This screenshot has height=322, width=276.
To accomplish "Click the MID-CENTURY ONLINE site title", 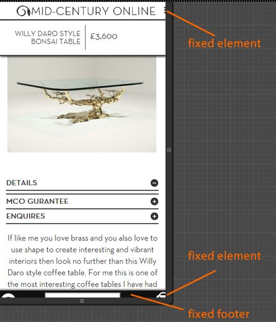I will [x=94, y=11].
